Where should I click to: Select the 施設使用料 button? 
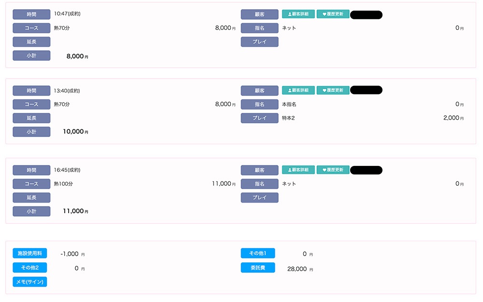pos(30,253)
